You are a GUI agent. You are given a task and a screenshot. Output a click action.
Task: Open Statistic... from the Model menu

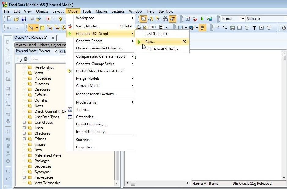[101, 140]
